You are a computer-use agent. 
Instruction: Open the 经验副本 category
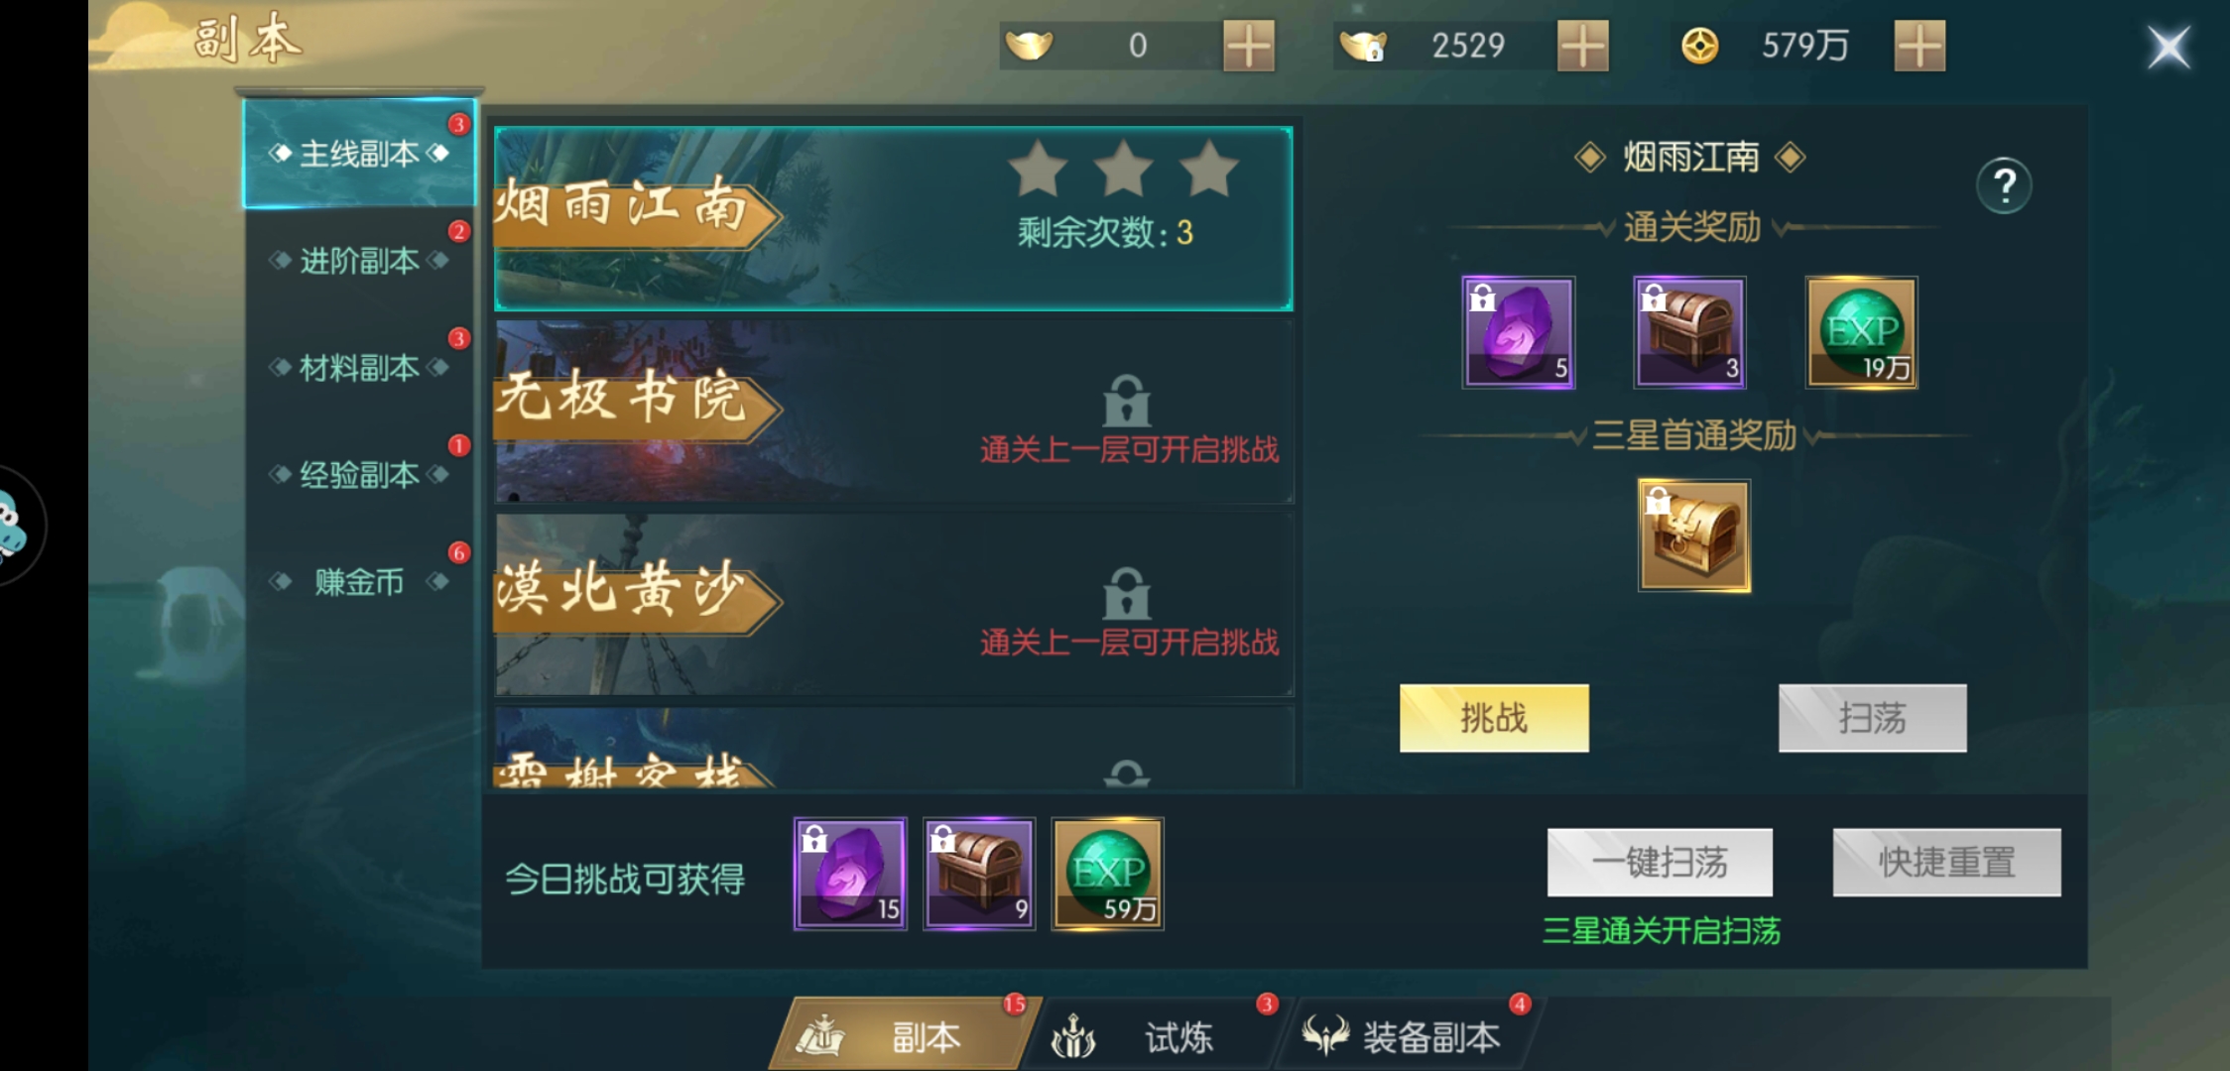[359, 475]
